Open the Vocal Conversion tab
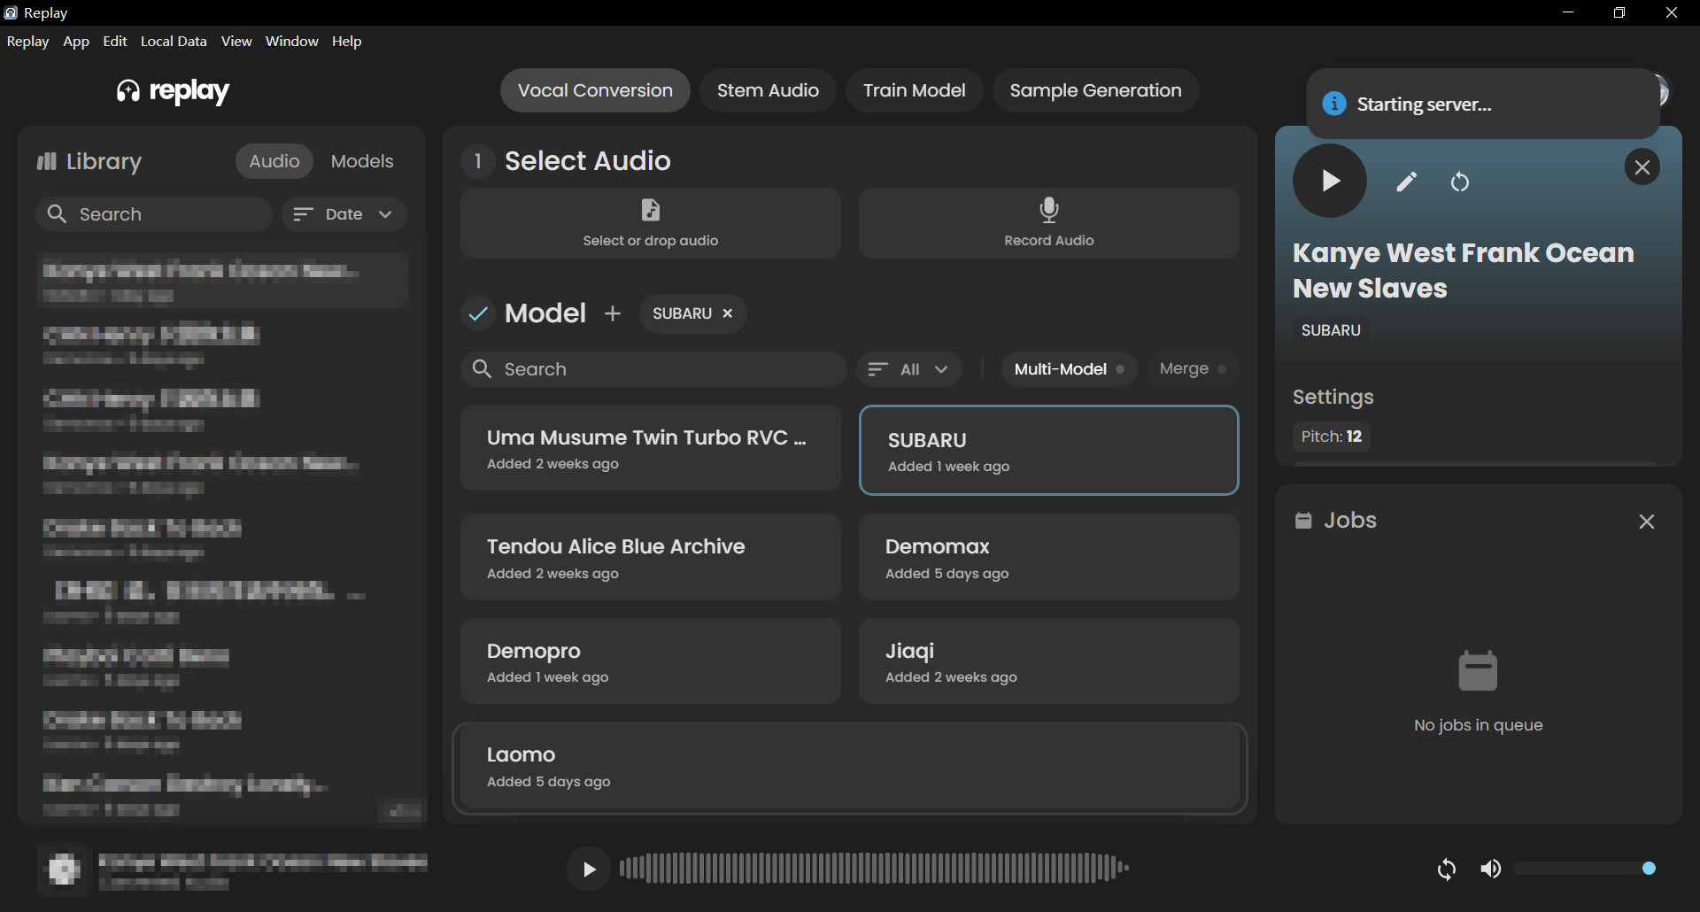1700x912 pixels. click(x=595, y=90)
